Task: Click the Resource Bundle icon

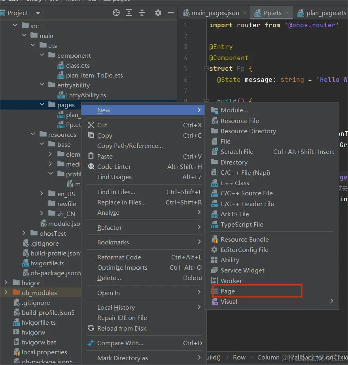Action: point(215,239)
